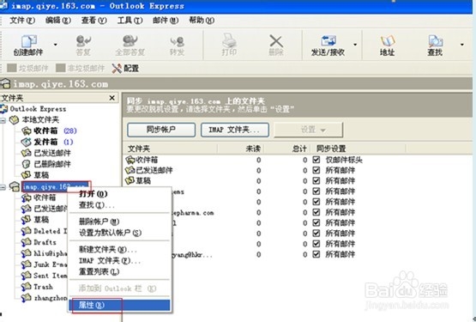
Task: Toggle sync checkbox for 收件箱 row
Action: click(316, 160)
